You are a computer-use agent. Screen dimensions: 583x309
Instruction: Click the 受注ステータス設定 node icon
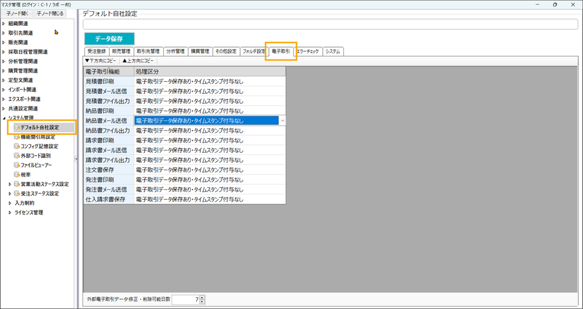tap(16, 194)
